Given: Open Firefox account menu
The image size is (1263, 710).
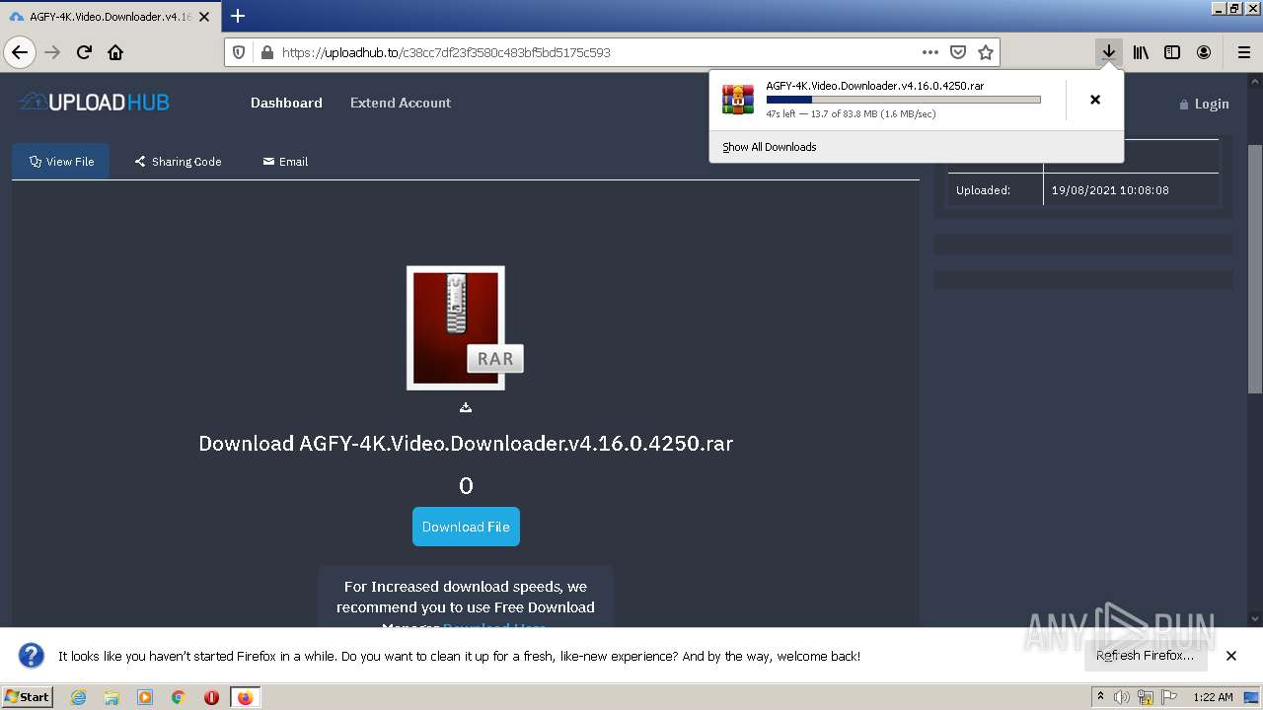Looking at the screenshot, I should click(x=1204, y=52).
